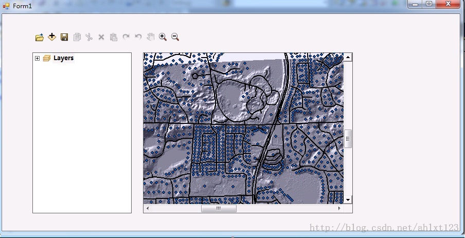The height and width of the screenshot is (238, 465).
Task: Click the map's horizontal scrollbar left arrow
Action: pyautogui.click(x=148, y=208)
